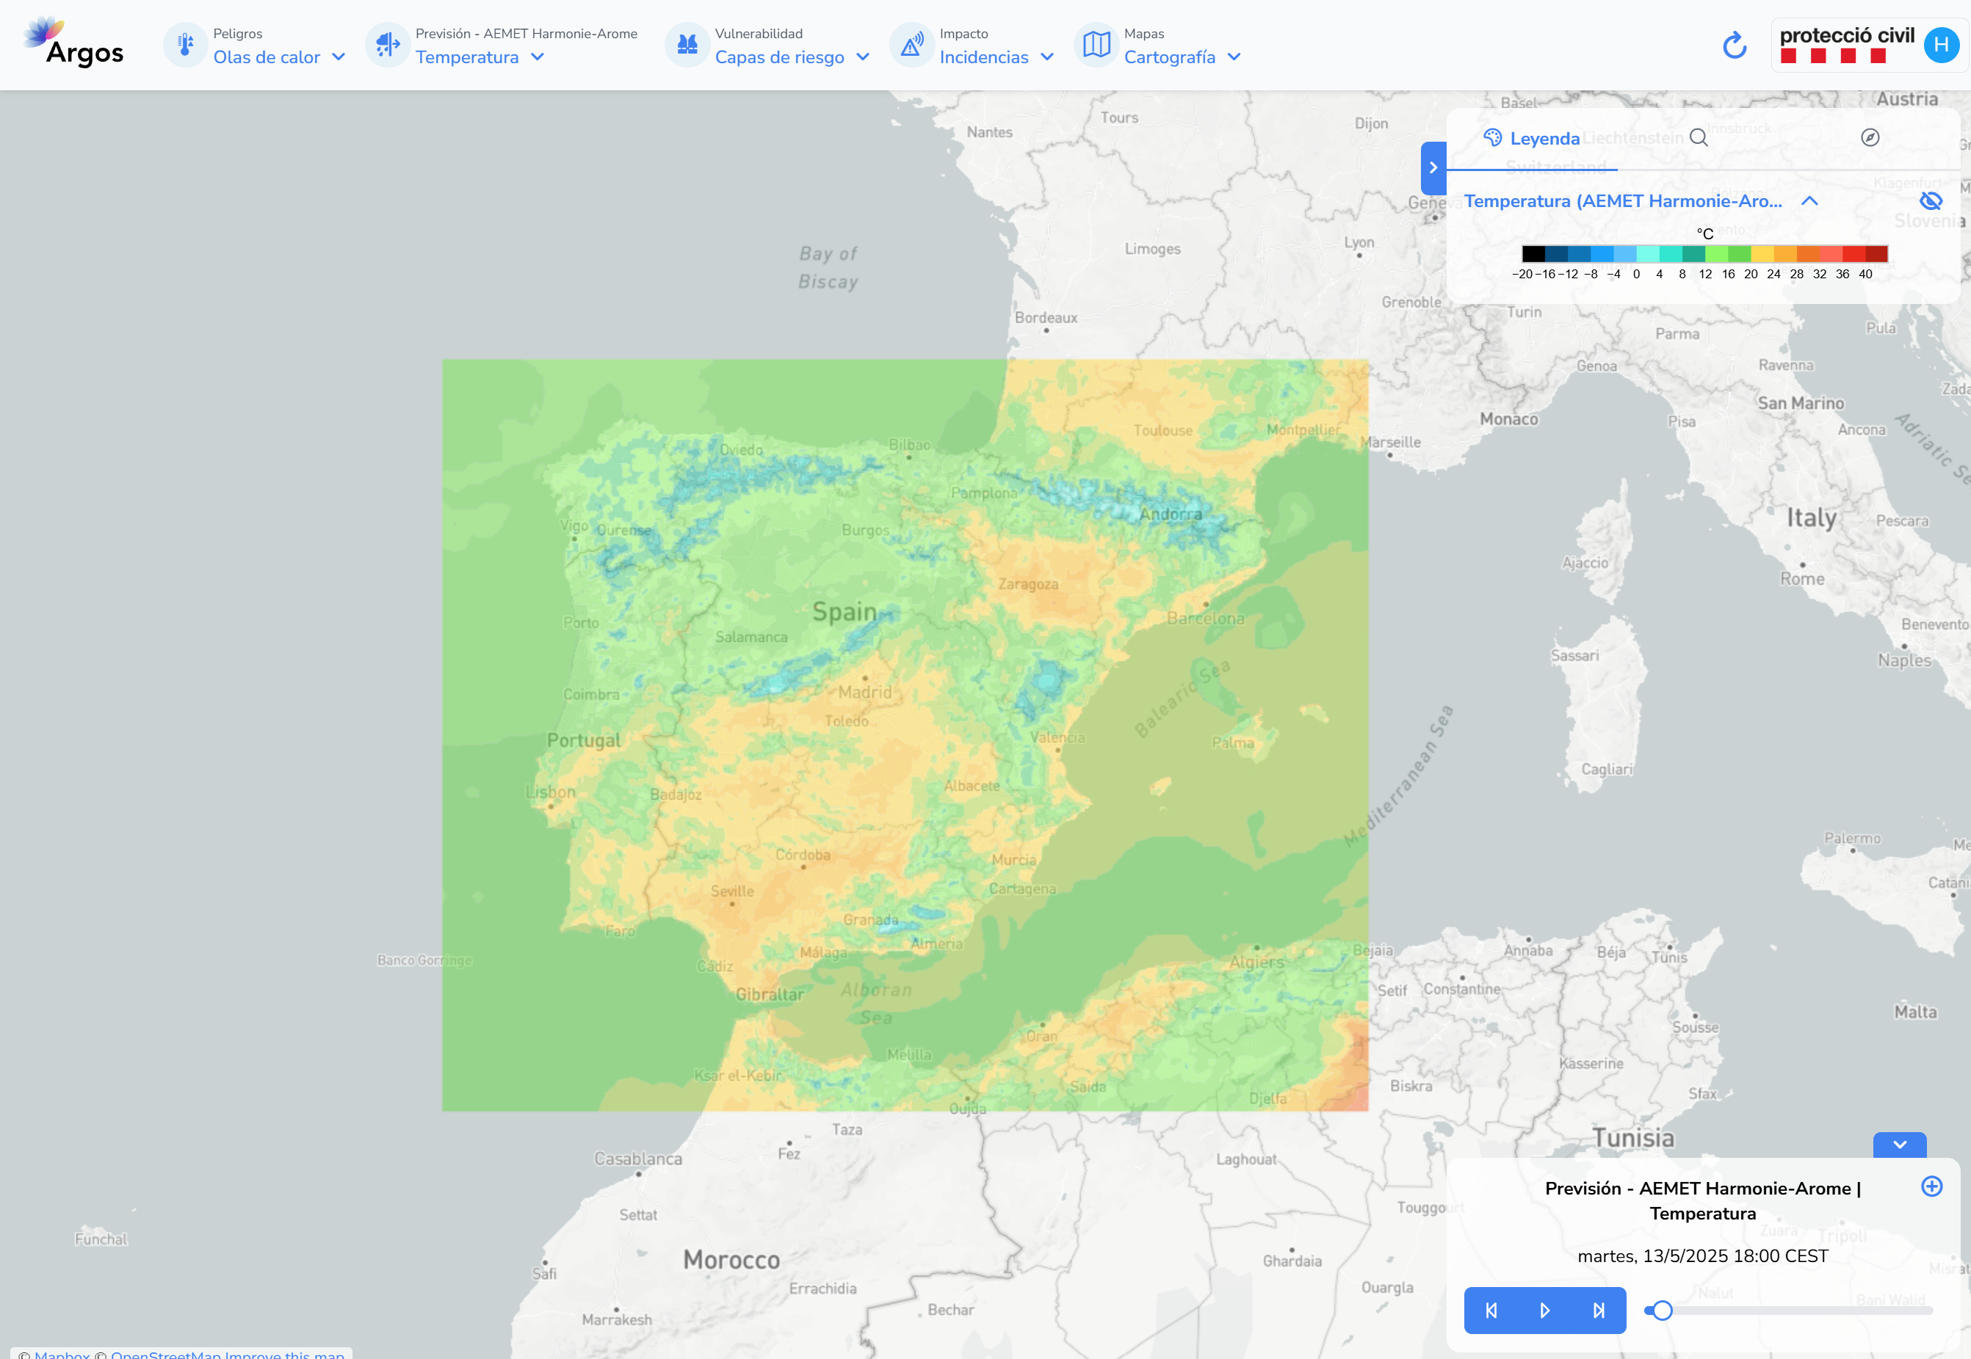Open the Cartografía dropdown
This screenshot has height=1359, width=1971.
tap(1182, 57)
